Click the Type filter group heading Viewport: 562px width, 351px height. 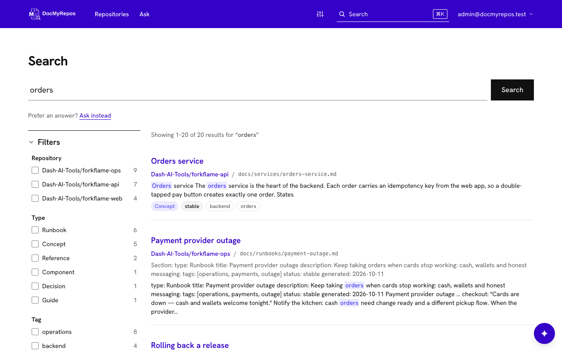(x=38, y=218)
